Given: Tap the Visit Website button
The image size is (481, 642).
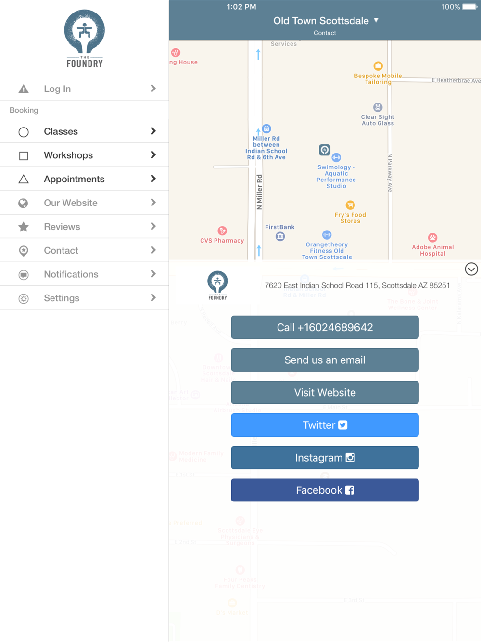Looking at the screenshot, I should 325,393.
